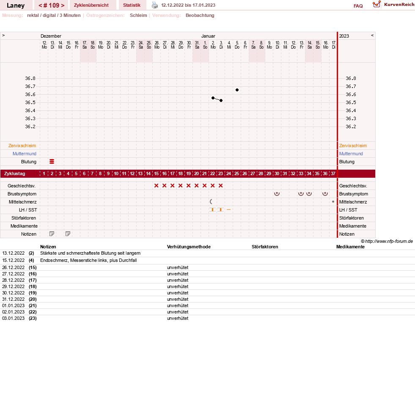Go to previous cycle with the < arrow
415x407 pixels.
tap(40, 5)
